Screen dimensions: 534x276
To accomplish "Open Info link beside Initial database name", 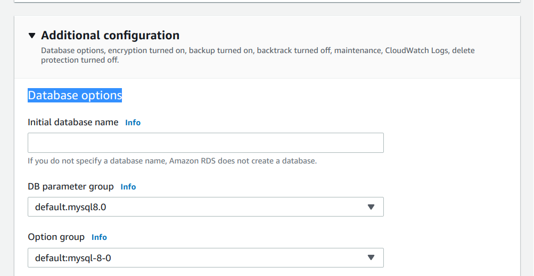I will point(133,123).
